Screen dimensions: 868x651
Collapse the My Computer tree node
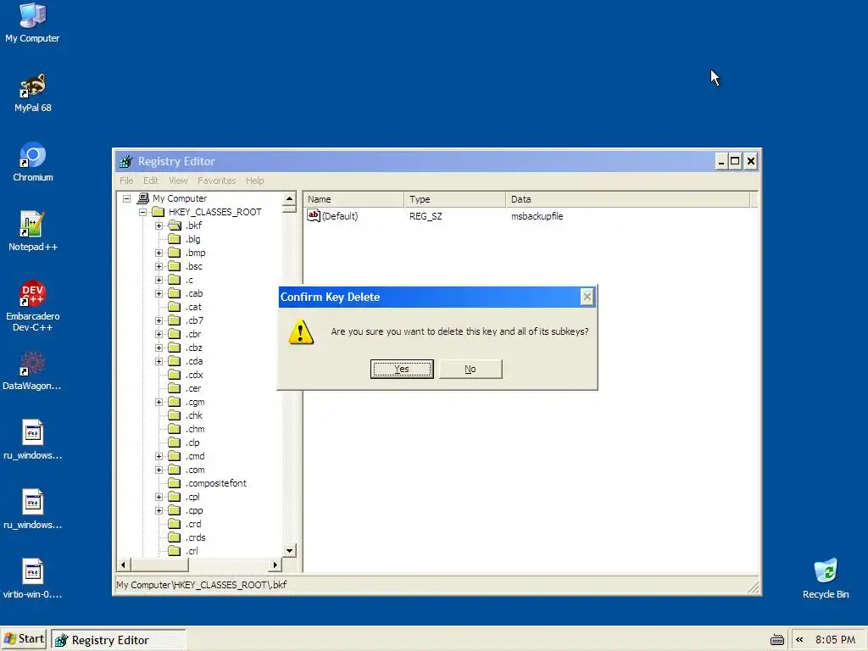(x=127, y=198)
